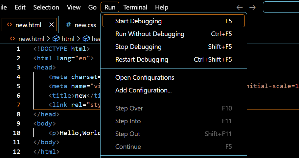Select Add Configuration... entry
Screen dimensions: 299x158
click(173, 90)
